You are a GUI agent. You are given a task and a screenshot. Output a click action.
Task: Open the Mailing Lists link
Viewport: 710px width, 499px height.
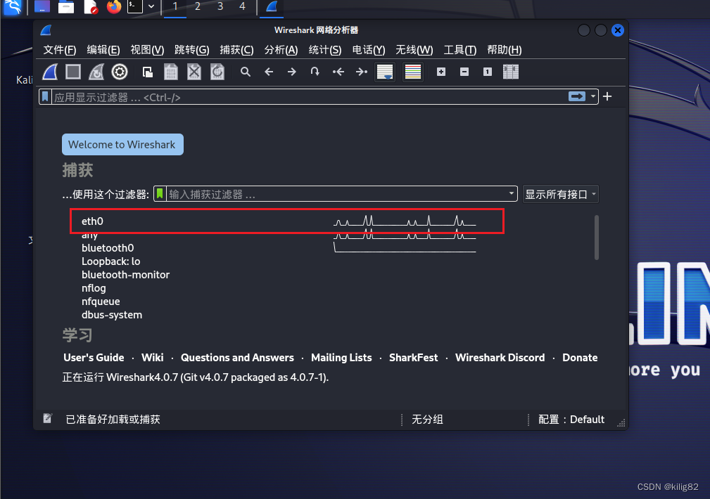point(341,358)
